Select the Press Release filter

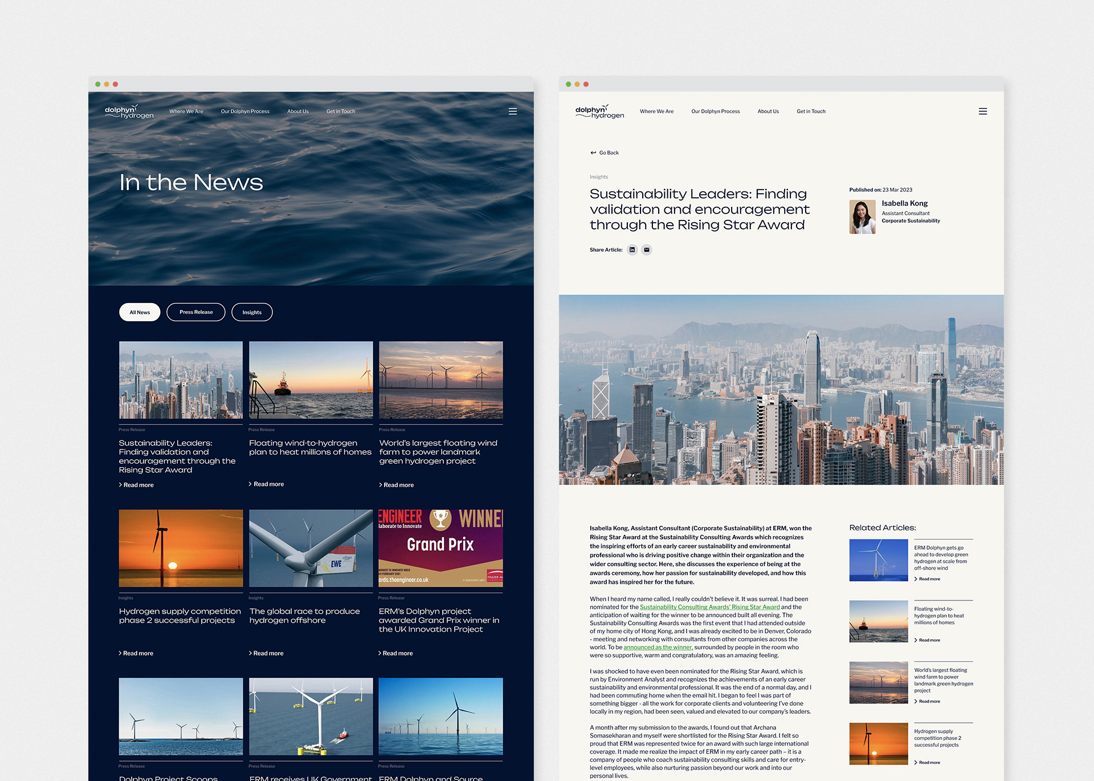196,312
